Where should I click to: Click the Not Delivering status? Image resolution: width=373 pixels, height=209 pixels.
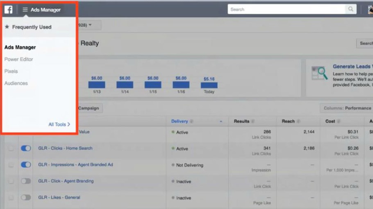pos(190,165)
